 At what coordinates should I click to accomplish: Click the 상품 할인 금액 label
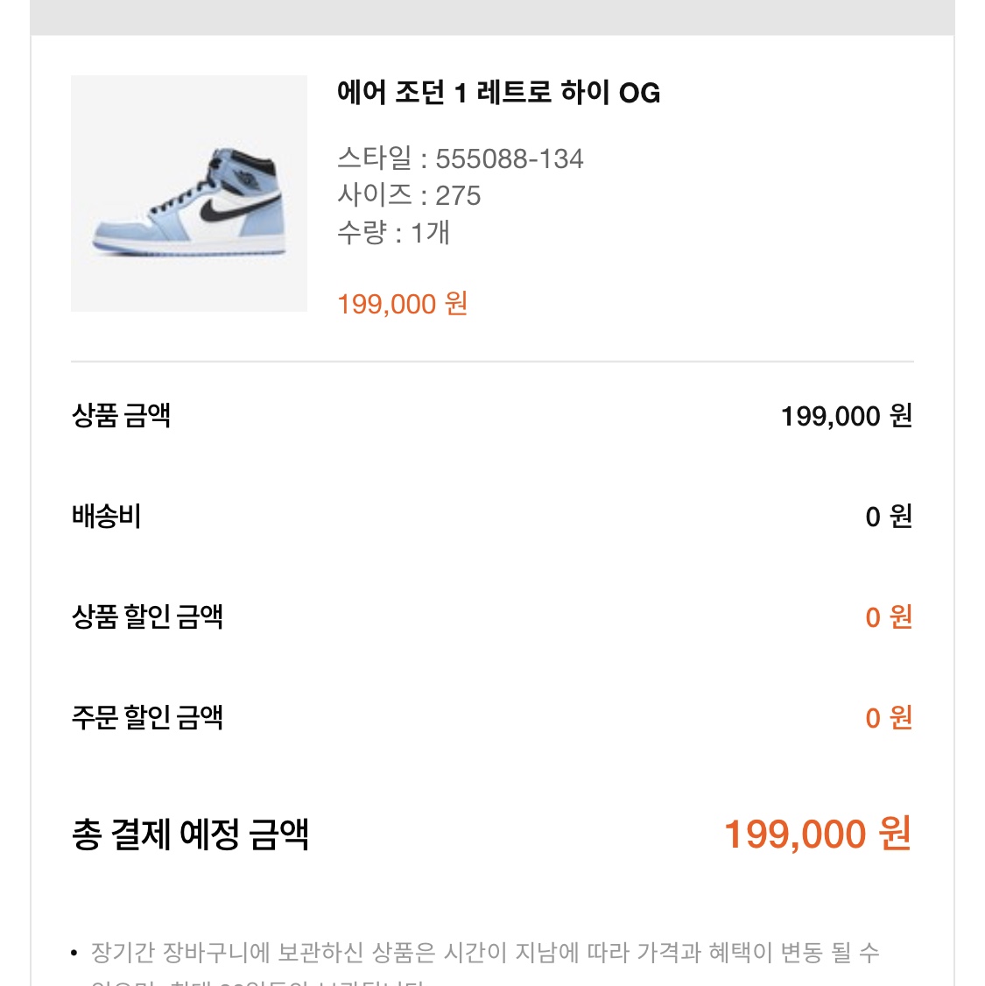(x=147, y=616)
